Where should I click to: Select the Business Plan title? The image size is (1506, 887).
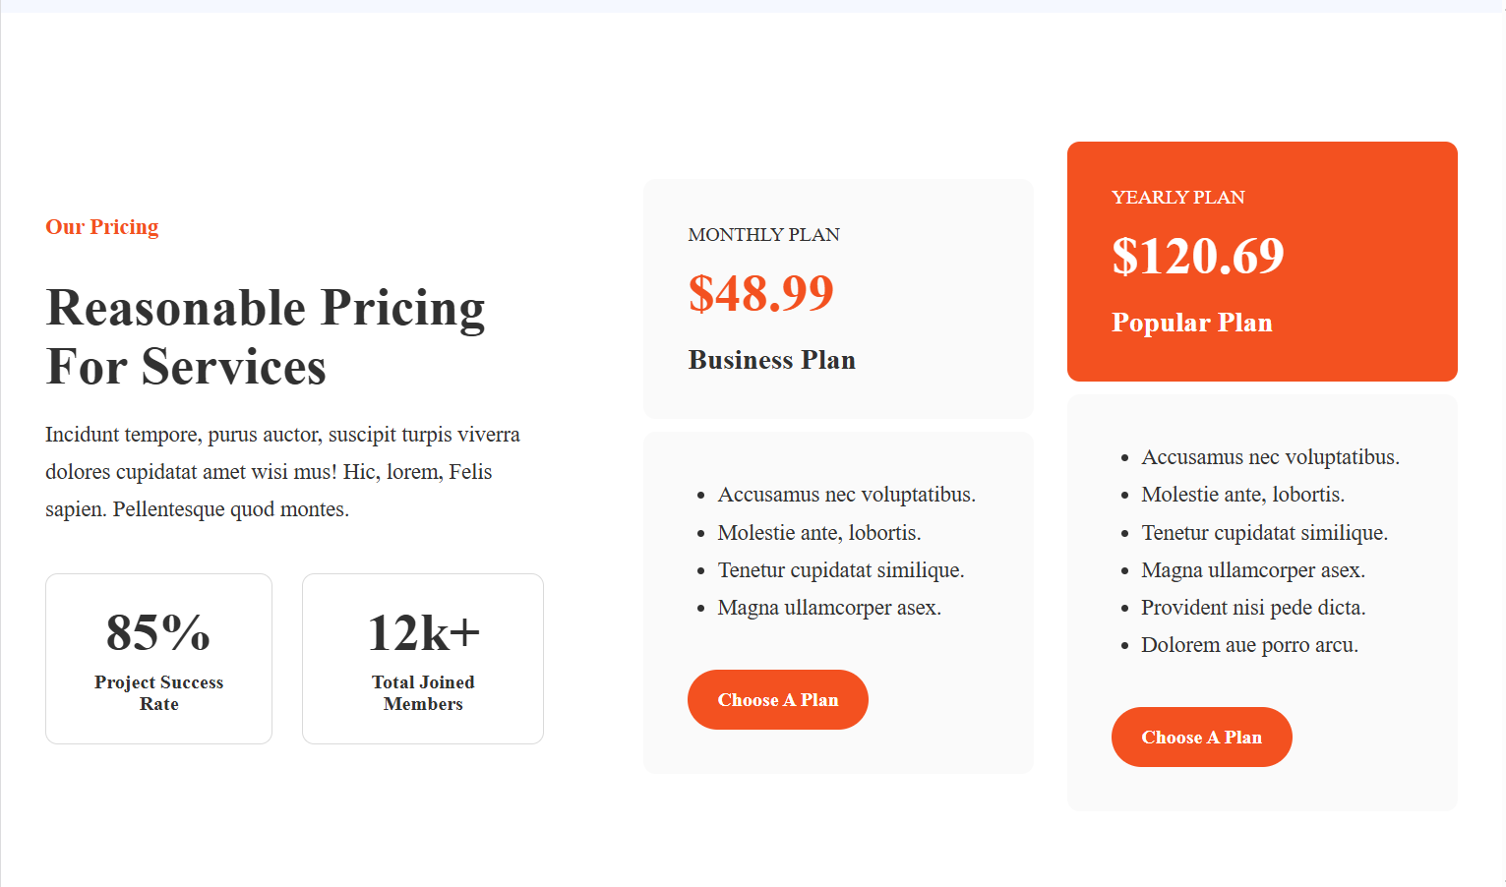tap(772, 360)
